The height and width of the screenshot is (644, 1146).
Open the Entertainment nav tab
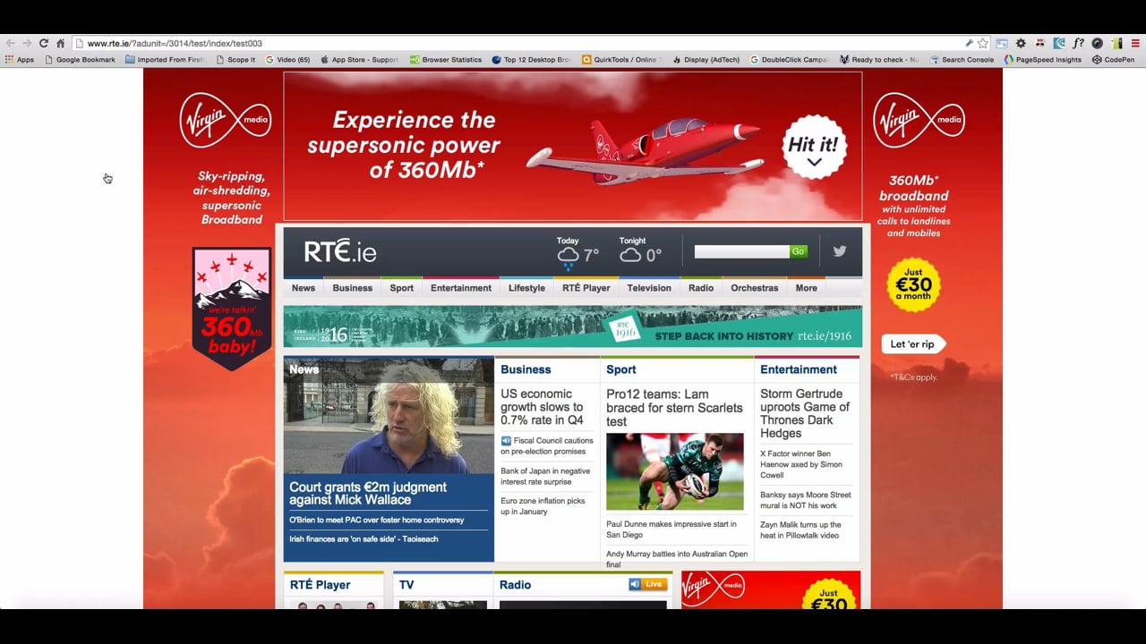[461, 288]
